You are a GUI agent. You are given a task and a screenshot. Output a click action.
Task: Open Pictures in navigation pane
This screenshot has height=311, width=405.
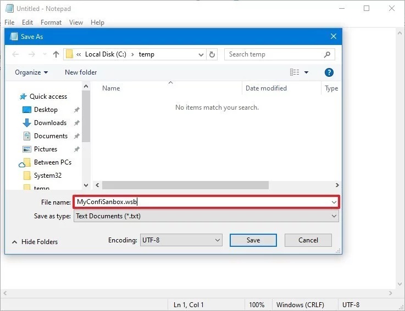point(46,149)
